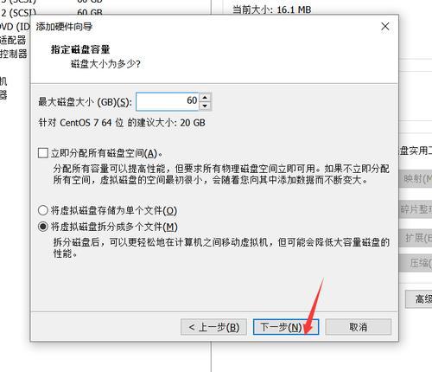Click the 取消 button
This screenshot has width=432, height=372.
click(x=358, y=327)
